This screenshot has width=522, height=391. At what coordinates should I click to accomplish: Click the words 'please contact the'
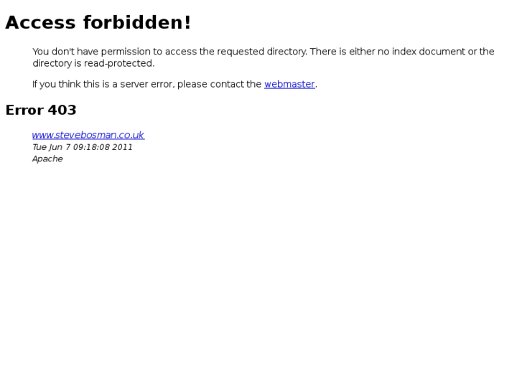pos(219,84)
